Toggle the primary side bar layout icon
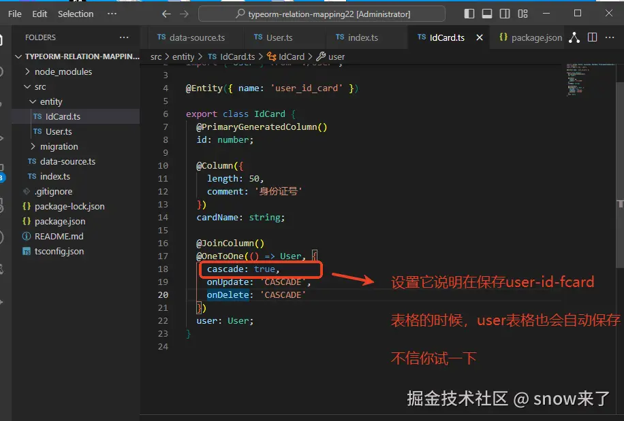The image size is (624, 421). click(x=469, y=14)
